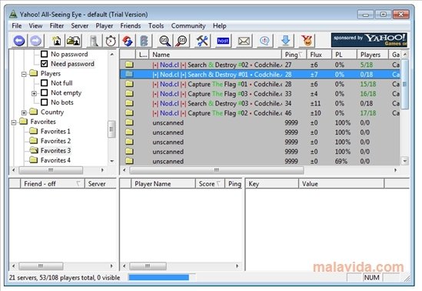
Task: Open the Friends menu
Action: tap(131, 26)
